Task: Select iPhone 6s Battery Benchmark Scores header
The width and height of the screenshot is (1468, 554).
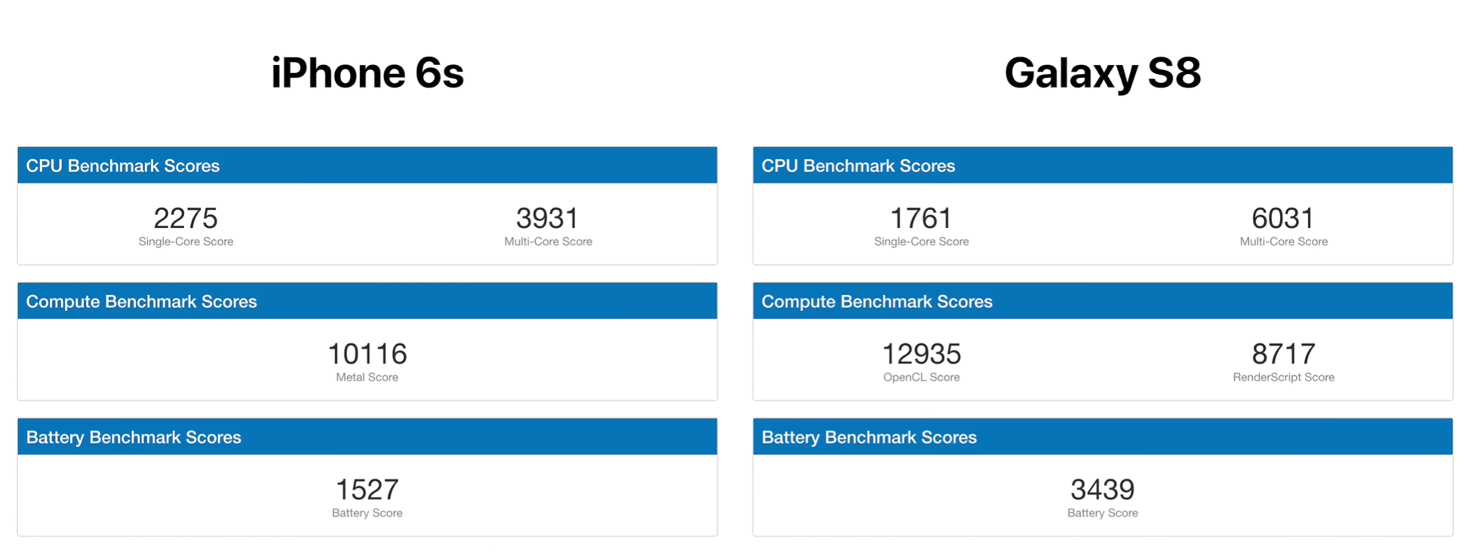Action: (x=368, y=437)
